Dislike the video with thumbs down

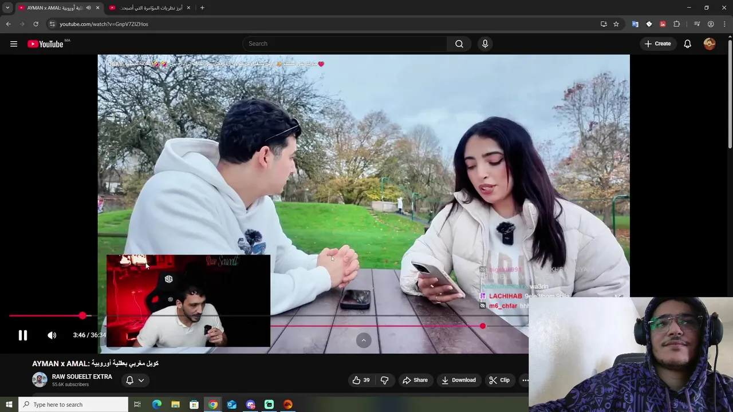(385, 380)
